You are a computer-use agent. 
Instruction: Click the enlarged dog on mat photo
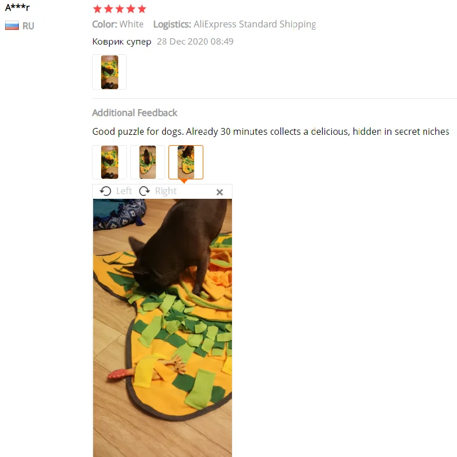162,328
